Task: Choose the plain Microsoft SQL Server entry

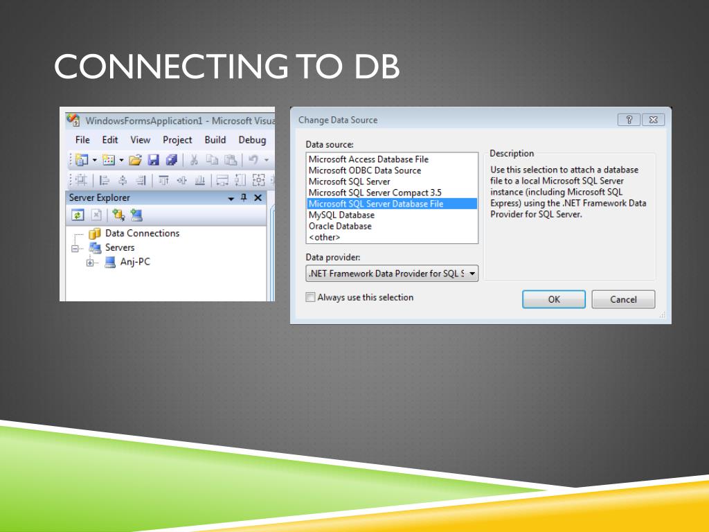Action: (x=392, y=181)
